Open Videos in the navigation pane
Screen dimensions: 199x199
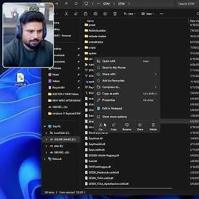[x=56, y=81]
